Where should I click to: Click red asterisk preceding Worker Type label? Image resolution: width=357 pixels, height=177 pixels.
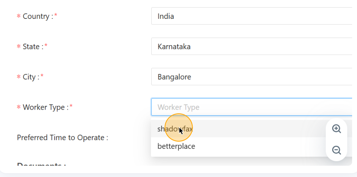click(x=18, y=107)
